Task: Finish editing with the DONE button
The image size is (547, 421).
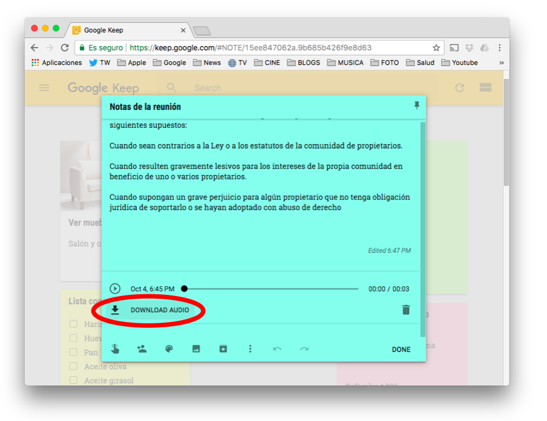Action: click(401, 349)
